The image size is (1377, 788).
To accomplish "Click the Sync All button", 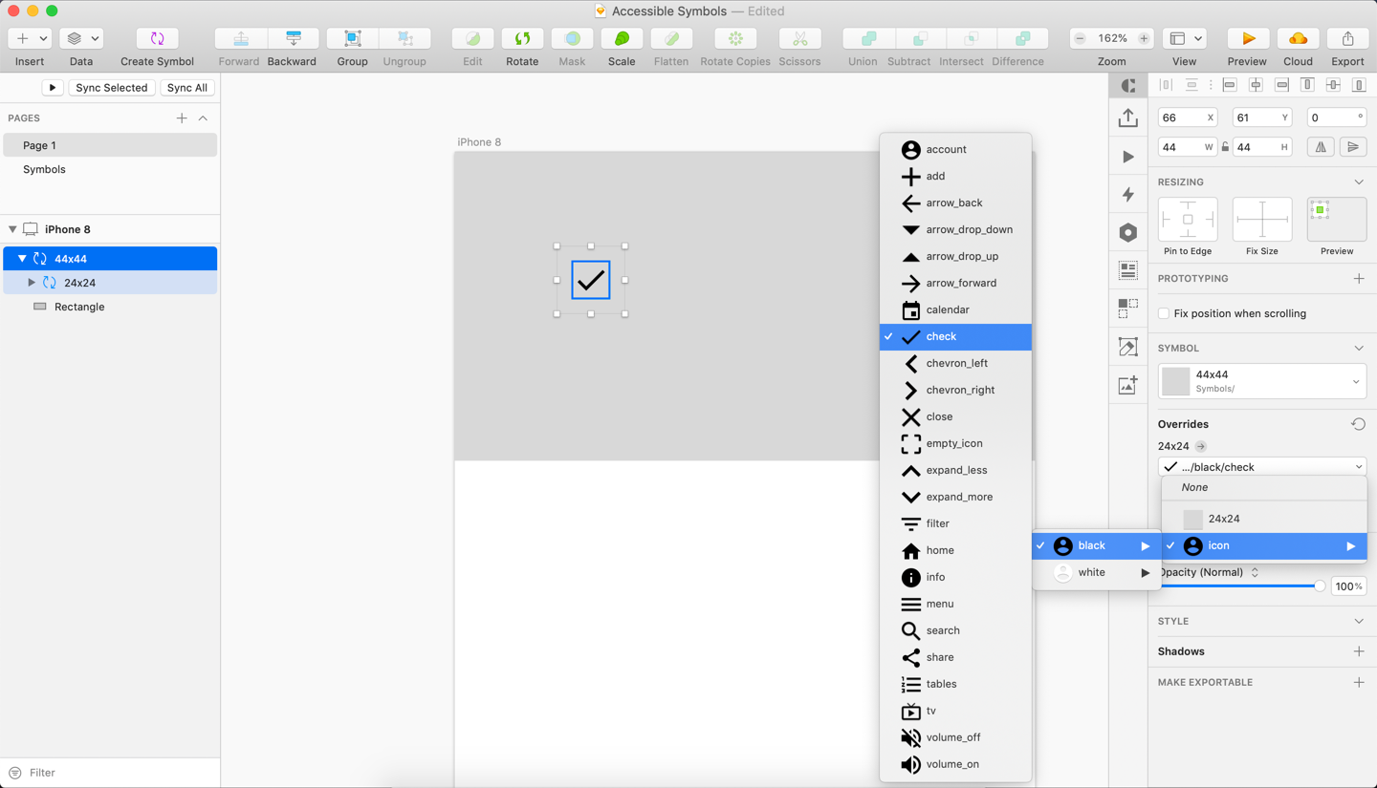I will tap(187, 87).
